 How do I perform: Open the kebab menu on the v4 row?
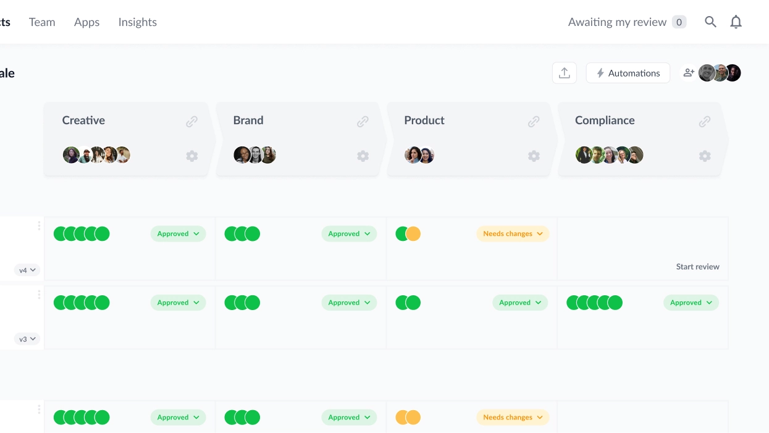tap(39, 225)
